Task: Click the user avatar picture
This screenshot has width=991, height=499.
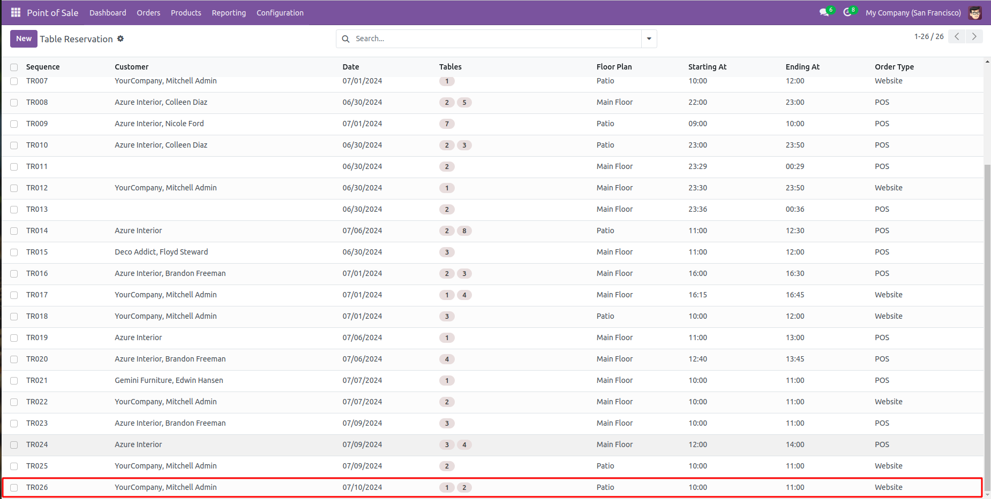Action: (975, 13)
